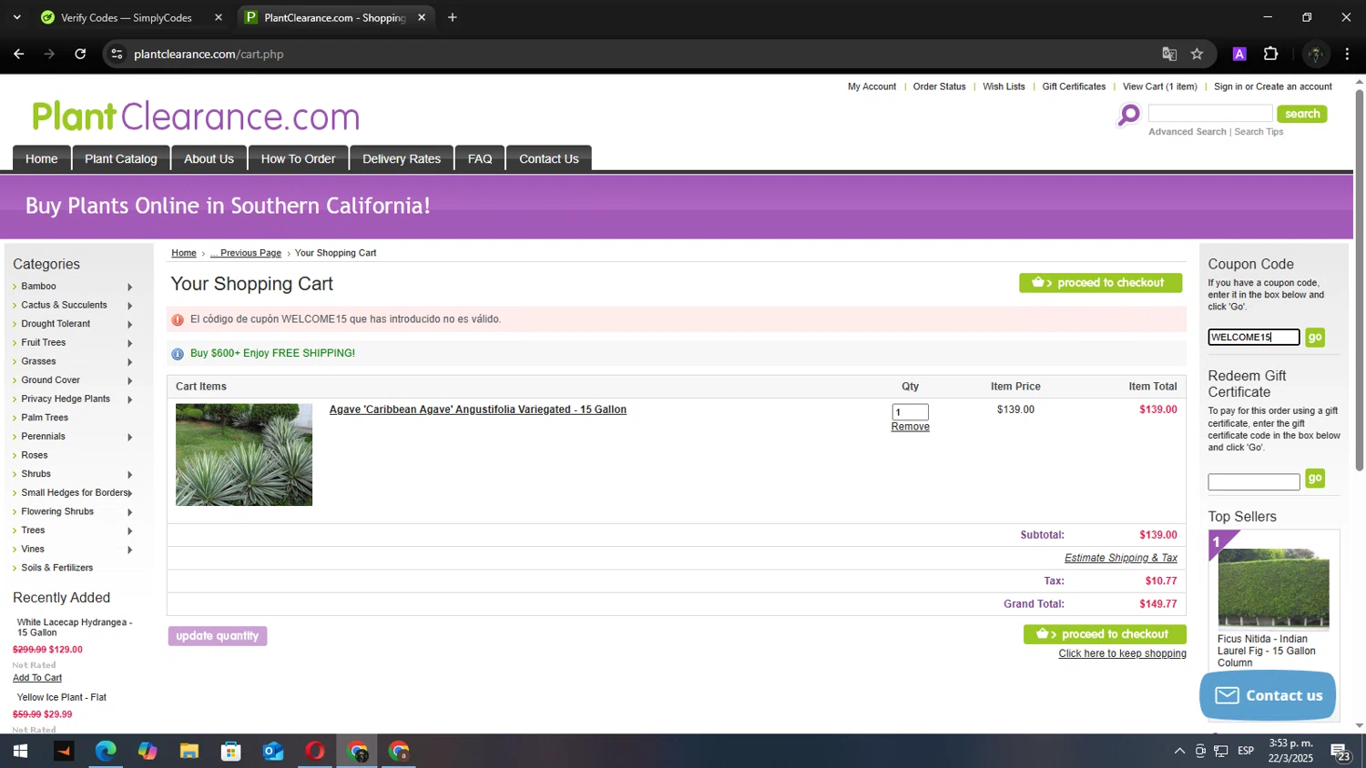Open the FAQ tab
1366x768 pixels.
tap(480, 158)
